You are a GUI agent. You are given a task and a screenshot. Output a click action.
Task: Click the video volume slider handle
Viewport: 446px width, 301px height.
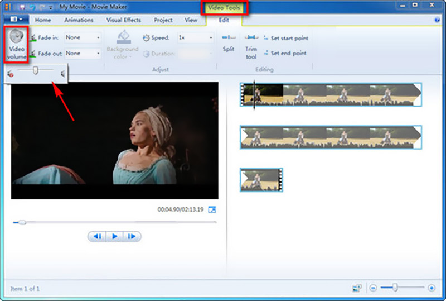(35, 70)
